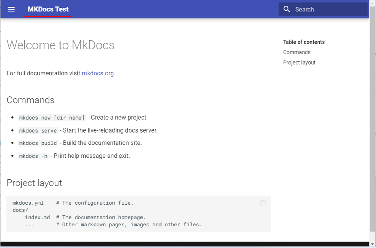Go to the homepage via the MKDocs Test title
The height and width of the screenshot is (248, 376).
click(x=48, y=9)
